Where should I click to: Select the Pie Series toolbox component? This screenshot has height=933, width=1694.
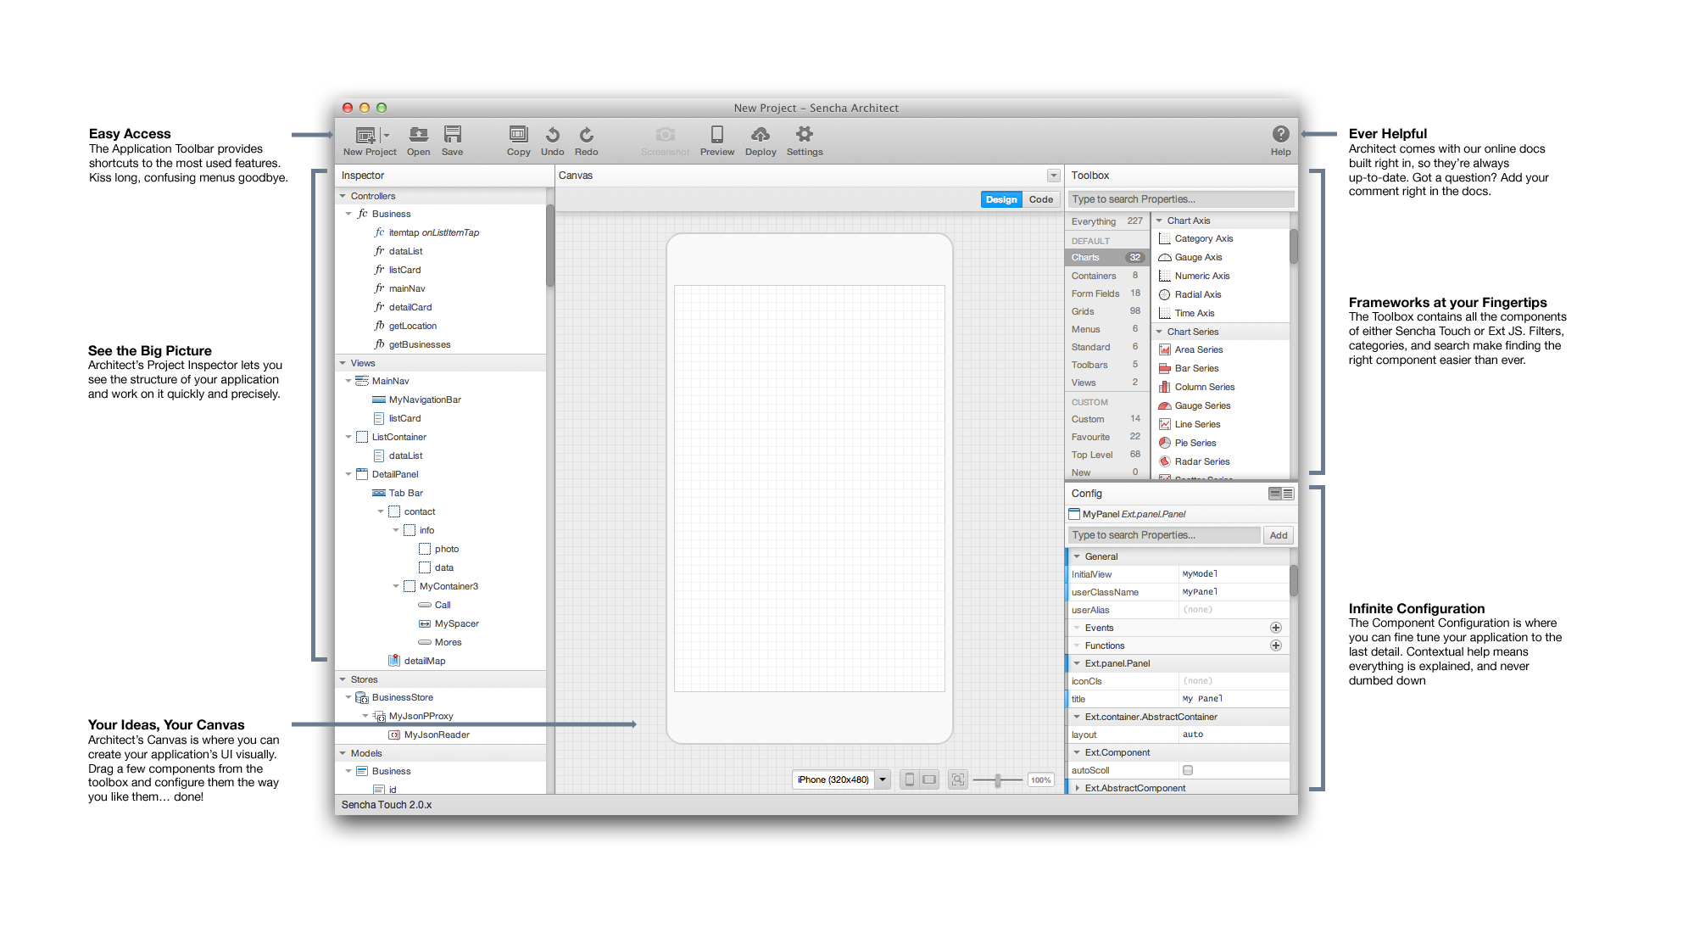(1195, 443)
